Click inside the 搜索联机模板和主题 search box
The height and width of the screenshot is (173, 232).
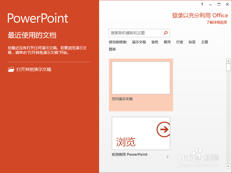[x=136, y=33]
